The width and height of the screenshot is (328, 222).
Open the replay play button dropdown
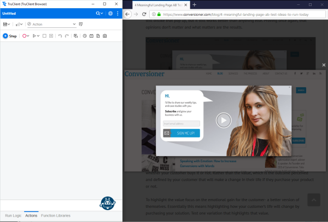36,36
